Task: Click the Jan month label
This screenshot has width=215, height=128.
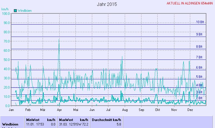Action: click(x=12, y=110)
